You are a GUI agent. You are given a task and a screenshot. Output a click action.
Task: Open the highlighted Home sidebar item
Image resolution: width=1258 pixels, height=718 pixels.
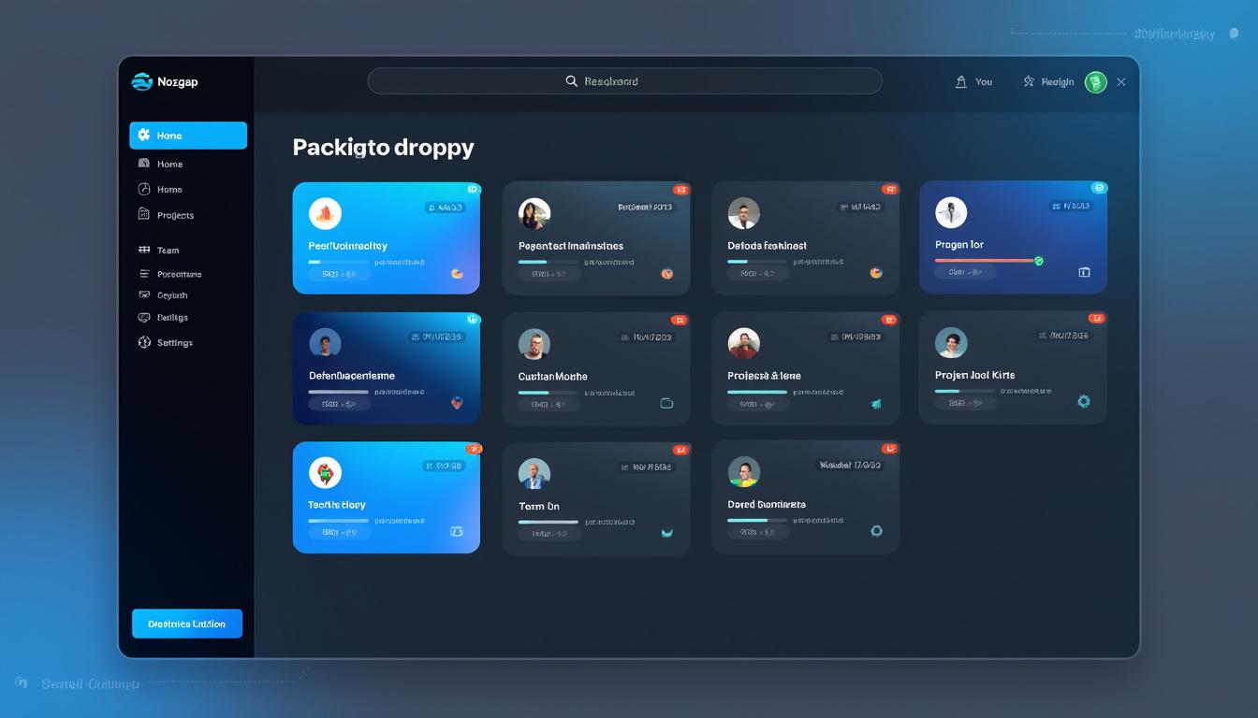pos(188,136)
